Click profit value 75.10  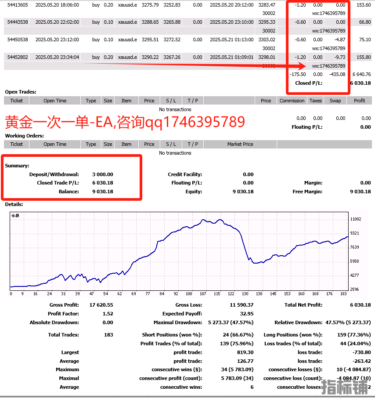click(x=365, y=40)
